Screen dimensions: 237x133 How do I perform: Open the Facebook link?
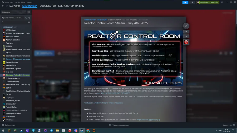click(x=119, y=103)
